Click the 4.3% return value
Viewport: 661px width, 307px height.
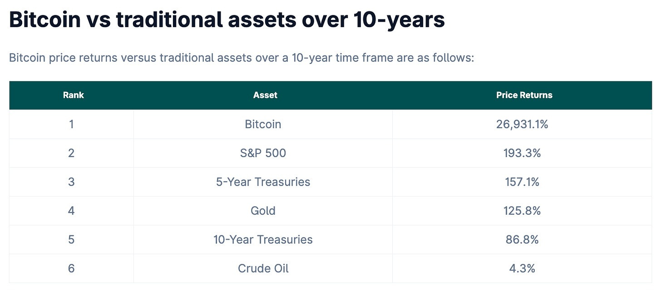click(x=522, y=269)
